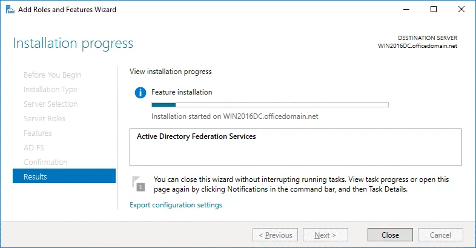This screenshot has width=476, height=248.
Task: Close the wizard using the title bar X
Action: click(461, 10)
